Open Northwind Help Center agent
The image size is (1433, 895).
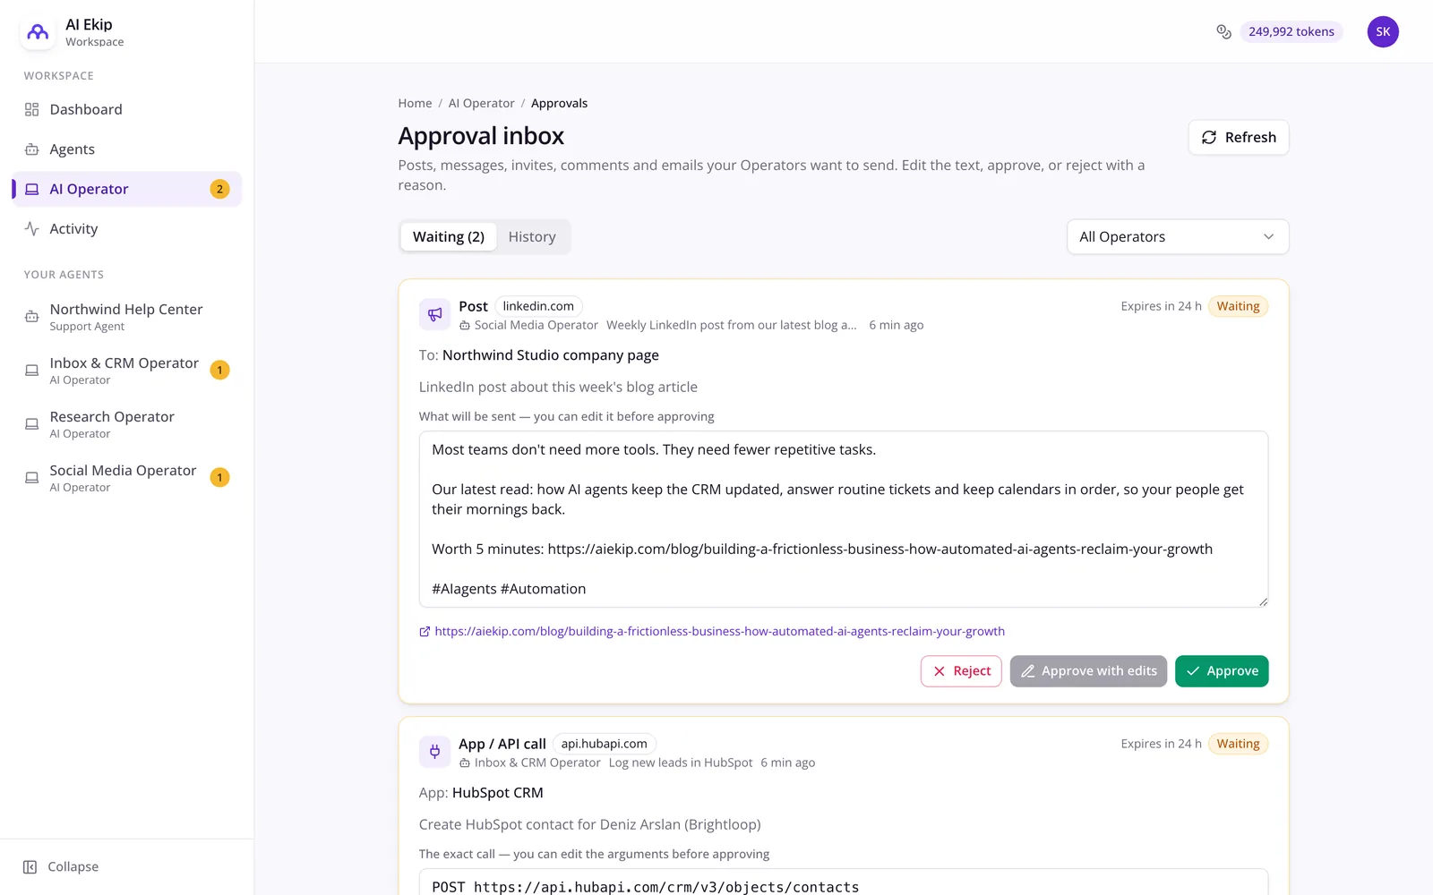[126, 317]
